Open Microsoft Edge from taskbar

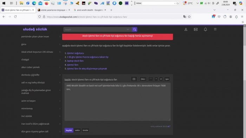34,3
